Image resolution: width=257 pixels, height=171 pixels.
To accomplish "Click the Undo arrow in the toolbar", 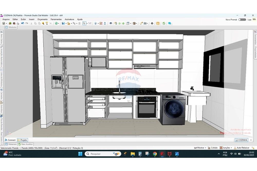I will click(x=23, y=23).
